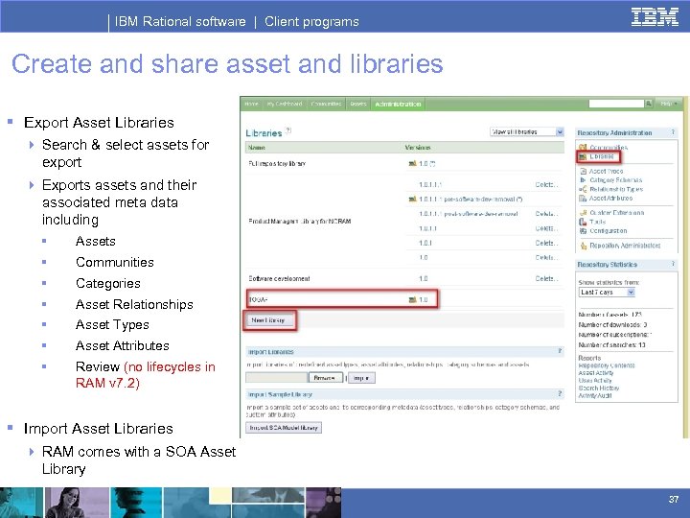Open Product Manager Library for NCRAM
This screenshot has width=690, height=518.
[300, 222]
